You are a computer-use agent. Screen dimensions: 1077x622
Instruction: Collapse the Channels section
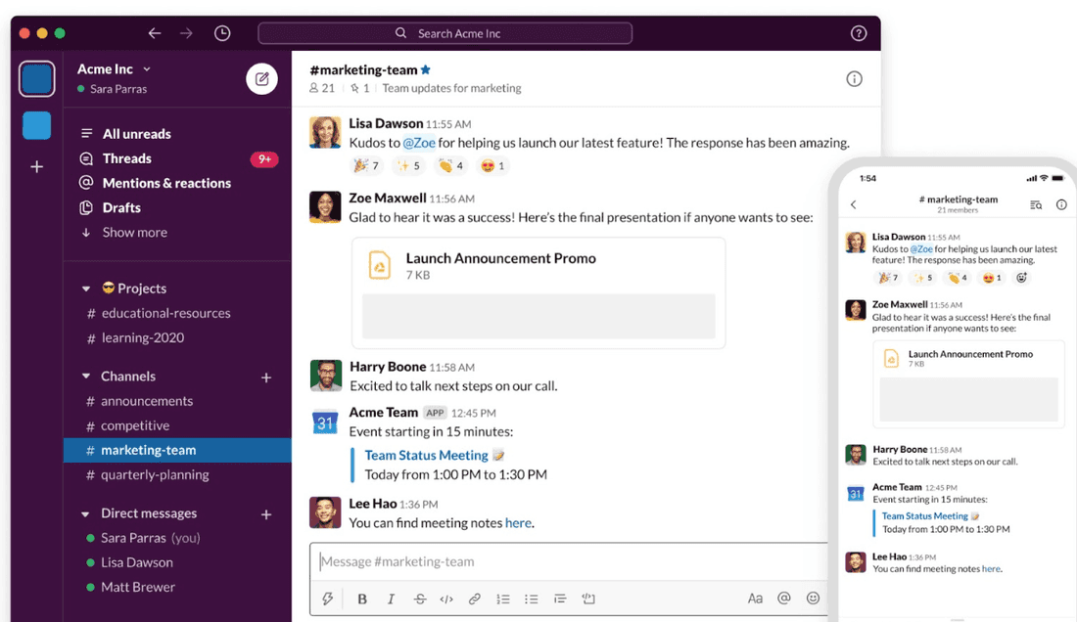85,377
